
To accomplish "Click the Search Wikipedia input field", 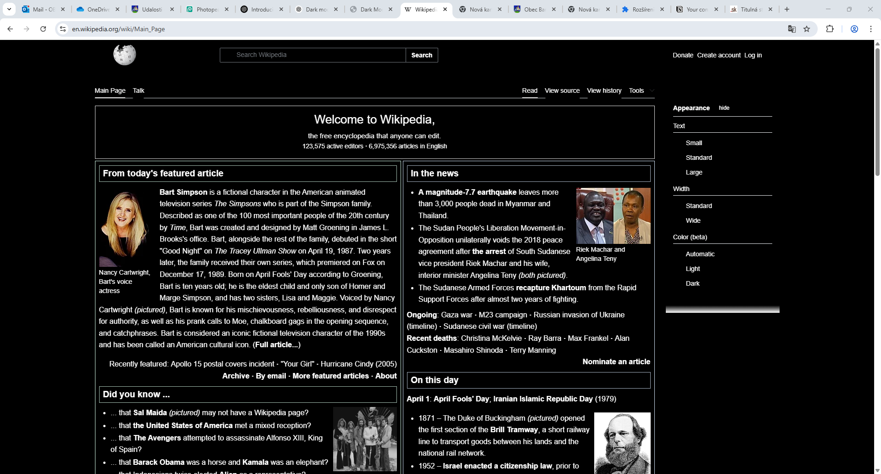I will point(313,55).
